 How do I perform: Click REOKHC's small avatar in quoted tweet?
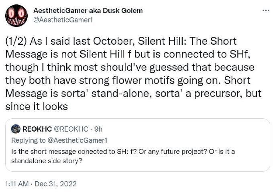click(x=16, y=129)
